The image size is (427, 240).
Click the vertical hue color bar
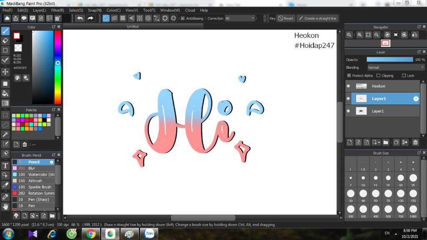pos(58,67)
